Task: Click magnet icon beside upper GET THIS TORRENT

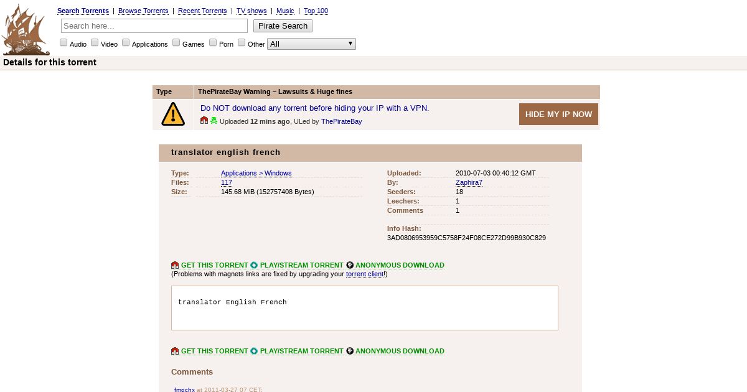Action: (x=175, y=265)
